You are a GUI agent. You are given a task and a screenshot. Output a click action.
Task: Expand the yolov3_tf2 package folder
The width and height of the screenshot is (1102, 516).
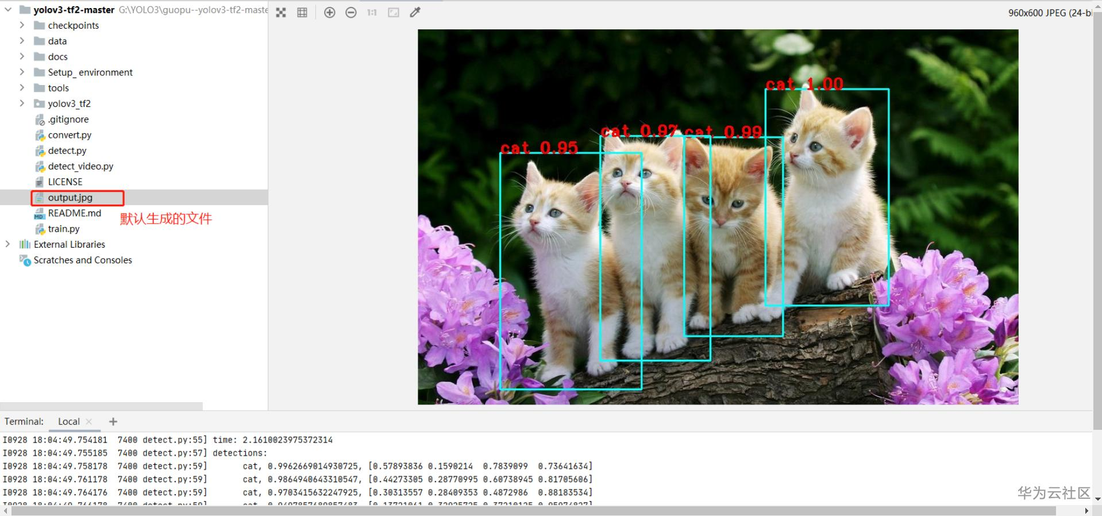click(22, 103)
